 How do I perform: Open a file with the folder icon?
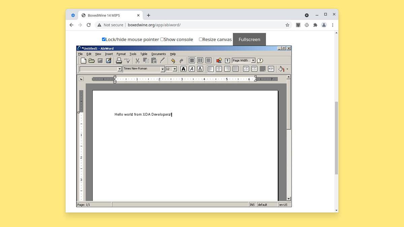click(x=92, y=61)
